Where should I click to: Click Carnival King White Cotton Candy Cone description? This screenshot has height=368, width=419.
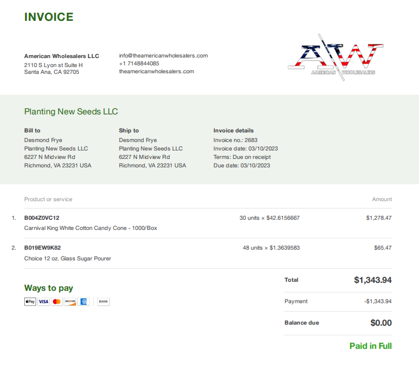click(91, 228)
